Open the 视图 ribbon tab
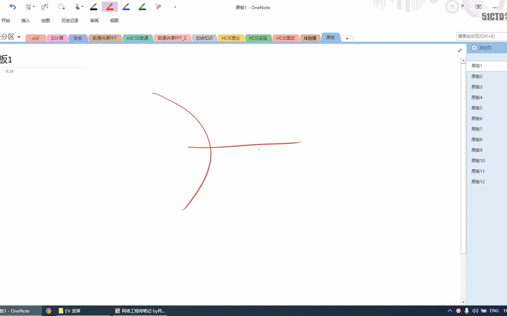The height and width of the screenshot is (316, 507). coord(114,20)
